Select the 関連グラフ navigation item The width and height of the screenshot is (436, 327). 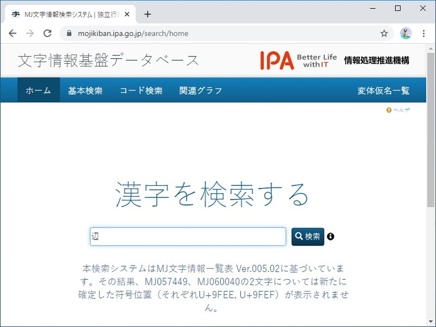(x=200, y=90)
